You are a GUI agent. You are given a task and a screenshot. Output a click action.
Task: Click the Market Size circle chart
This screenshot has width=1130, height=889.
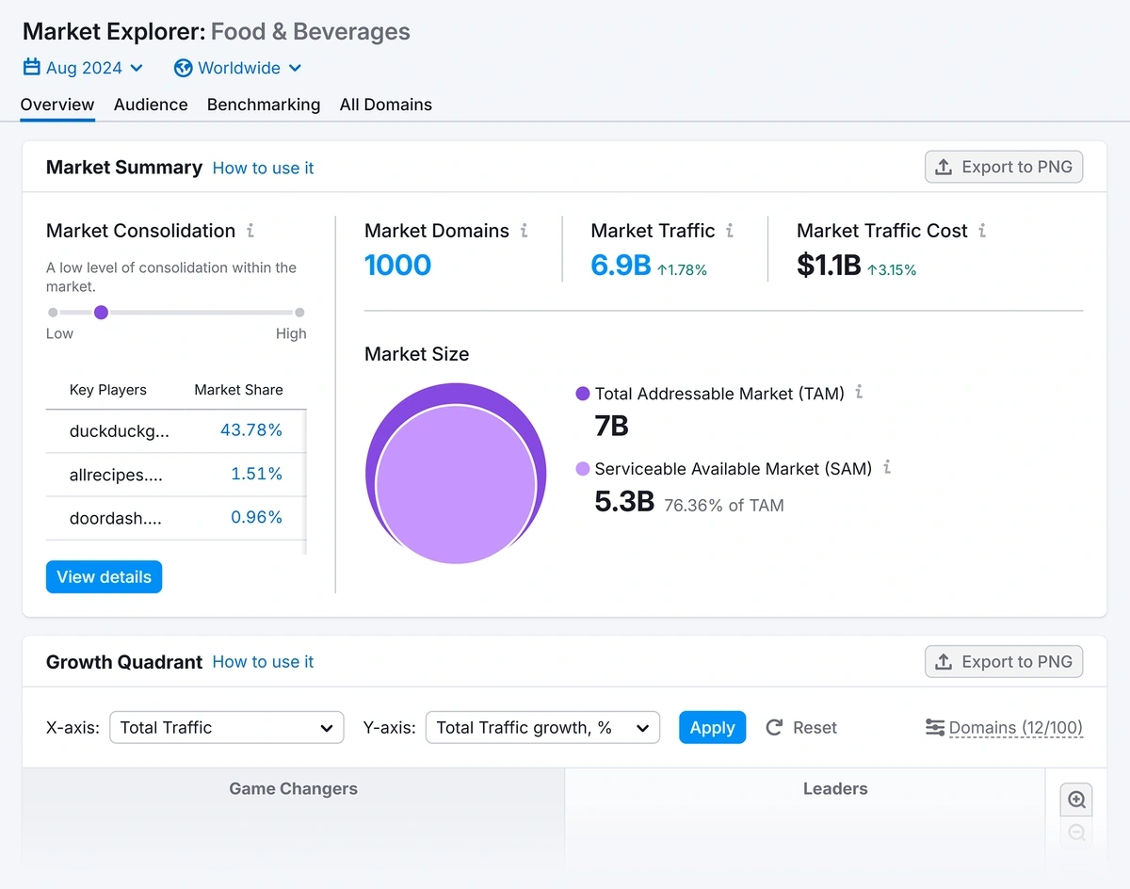pyautogui.click(x=456, y=474)
